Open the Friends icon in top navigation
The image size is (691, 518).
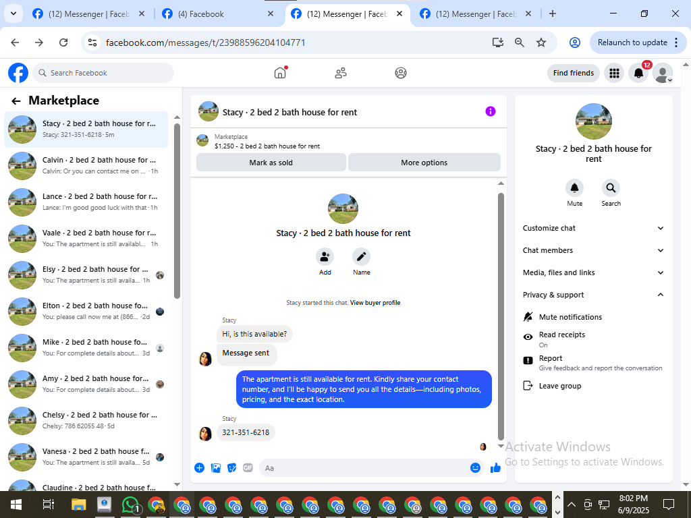[341, 73]
